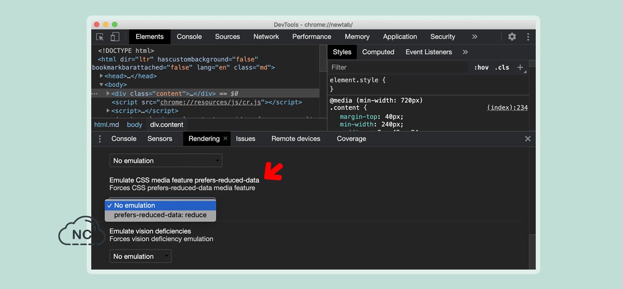Expand the script element node
Image resolution: width=623 pixels, height=289 pixels.
pos(108,111)
